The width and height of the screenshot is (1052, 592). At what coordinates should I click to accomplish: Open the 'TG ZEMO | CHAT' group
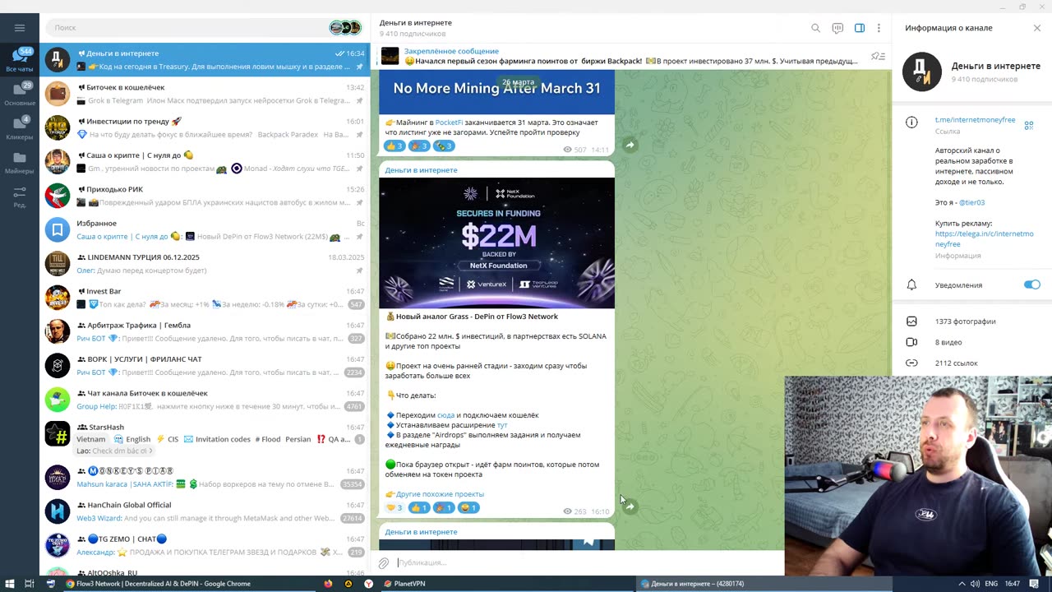pos(205,545)
